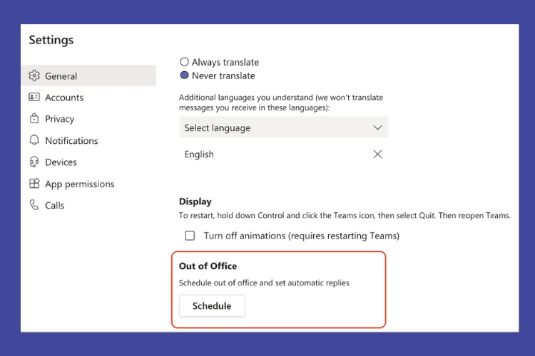Click the Devices headset icon
The width and height of the screenshot is (535, 356).
(x=34, y=162)
